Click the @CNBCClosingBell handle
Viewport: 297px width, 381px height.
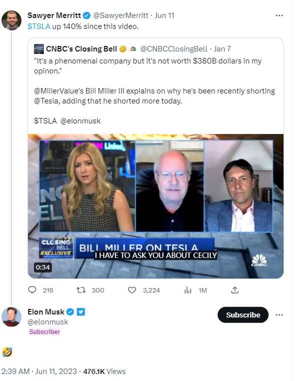click(x=174, y=49)
